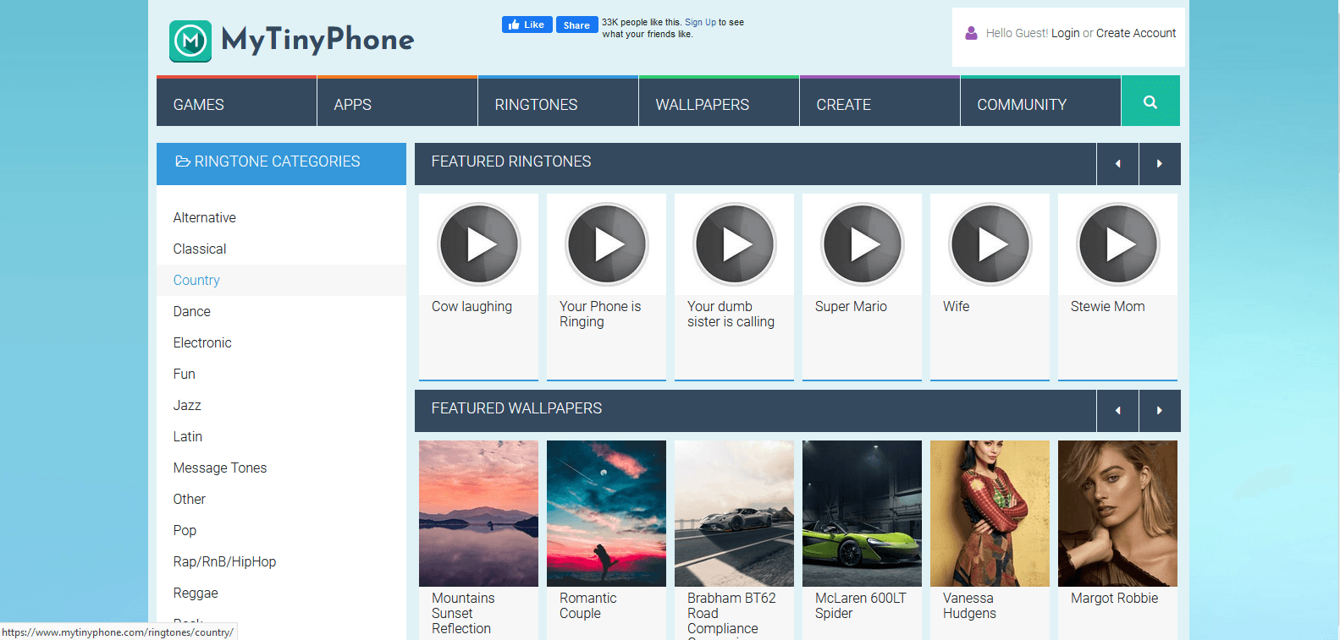
Task: Advance to next featured wallpapers
Action: (1159, 411)
